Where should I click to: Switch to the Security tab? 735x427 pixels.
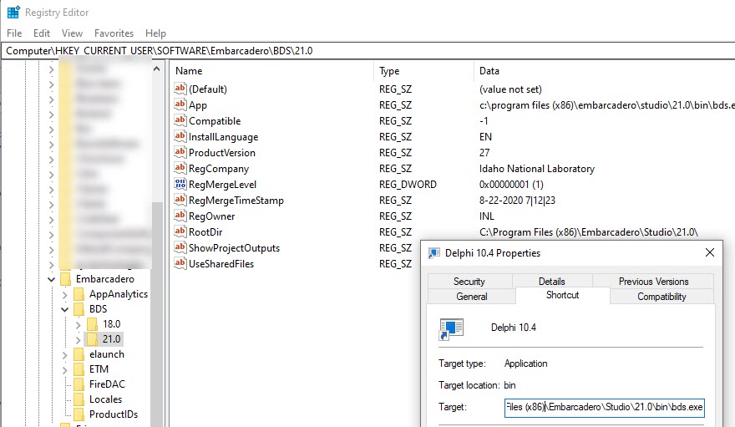pos(469,282)
